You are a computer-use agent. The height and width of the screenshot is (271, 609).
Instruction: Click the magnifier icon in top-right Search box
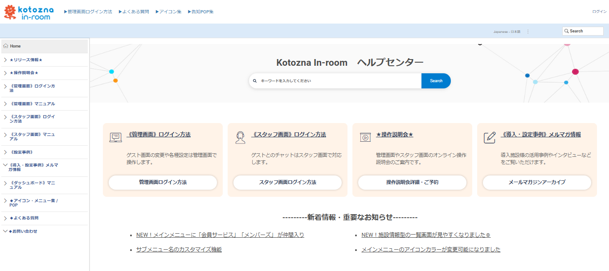[566, 31]
